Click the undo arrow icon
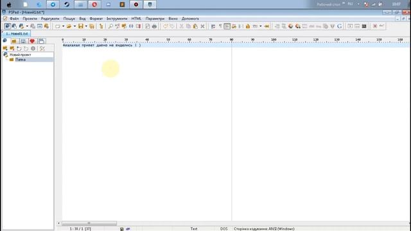Screen dimensions: 411x231 pos(165,26)
